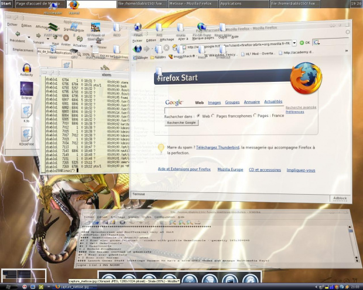This screenshot has width=363, height=290.
Task: Open the Configuration menu in KWrite
Action: [x=165, y=217]
